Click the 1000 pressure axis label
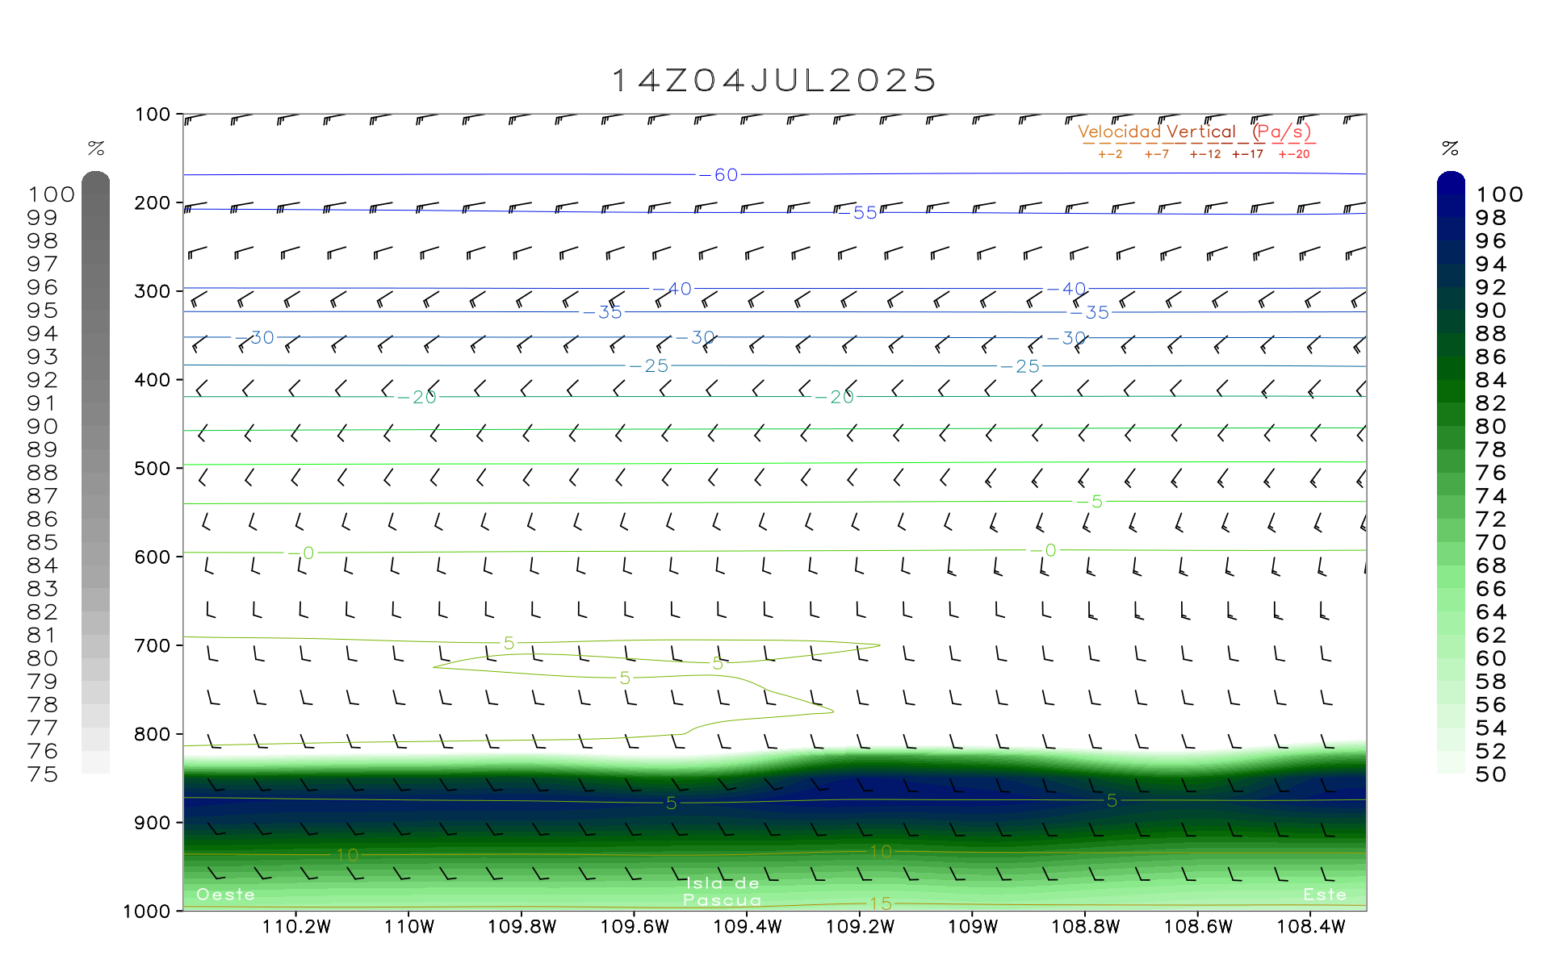 (x=147, y=912)
